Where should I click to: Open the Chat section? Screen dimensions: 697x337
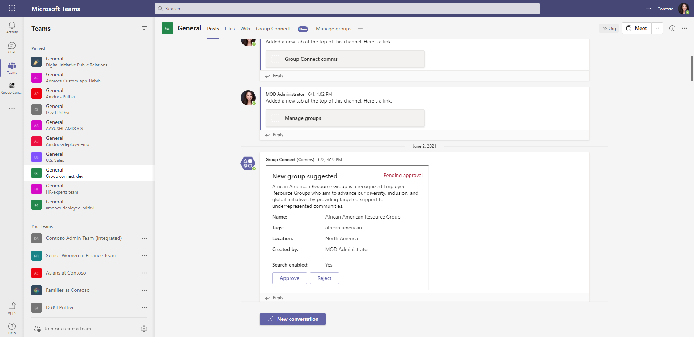tap(12, 48)
